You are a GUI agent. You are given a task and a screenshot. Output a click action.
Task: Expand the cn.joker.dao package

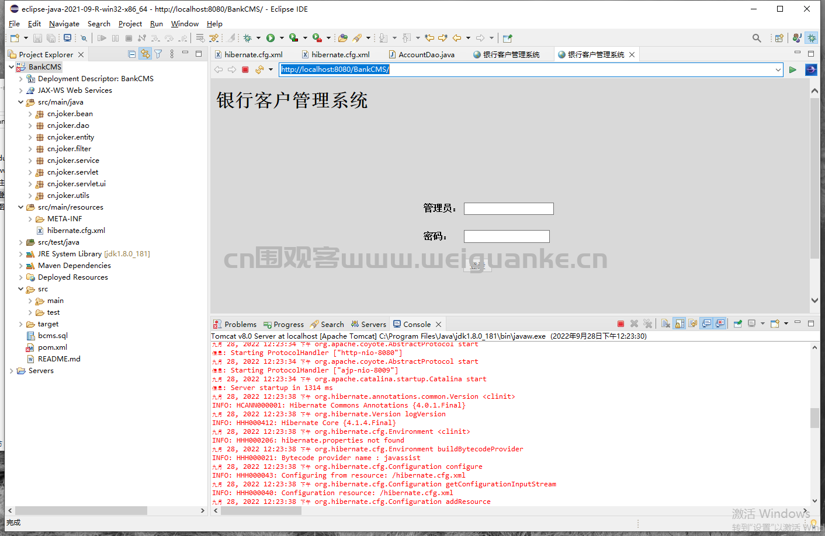[30, 126]
